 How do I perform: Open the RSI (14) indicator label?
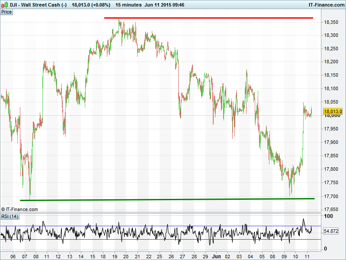click(10, 216)
